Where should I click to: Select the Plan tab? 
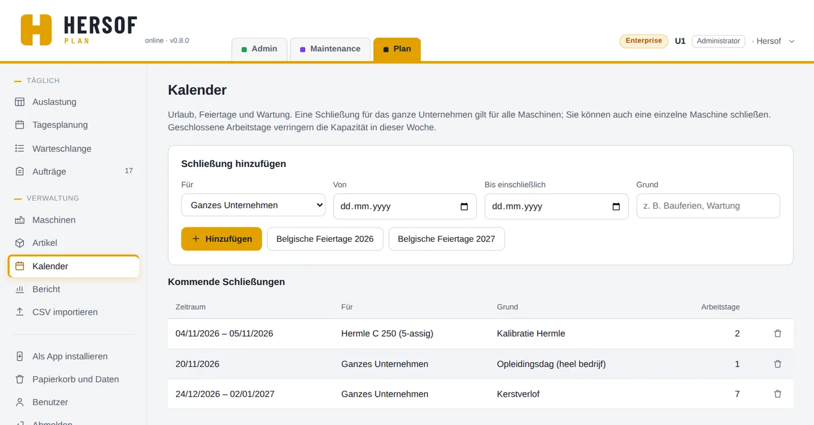pos(397,49)
